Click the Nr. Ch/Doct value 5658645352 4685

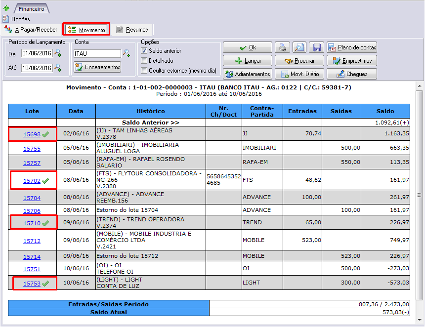pyautogui.click(x=223, y=180)
